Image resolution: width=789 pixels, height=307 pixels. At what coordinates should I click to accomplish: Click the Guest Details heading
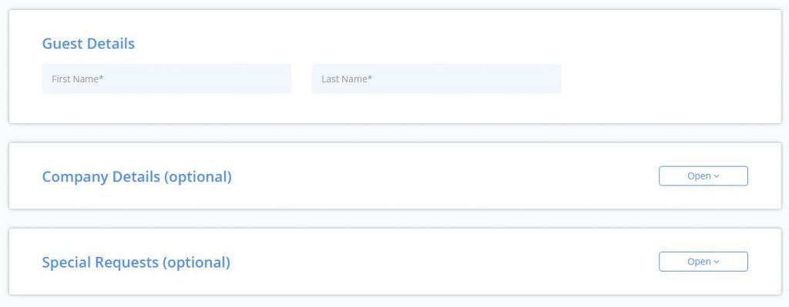(x=89, y=44)
